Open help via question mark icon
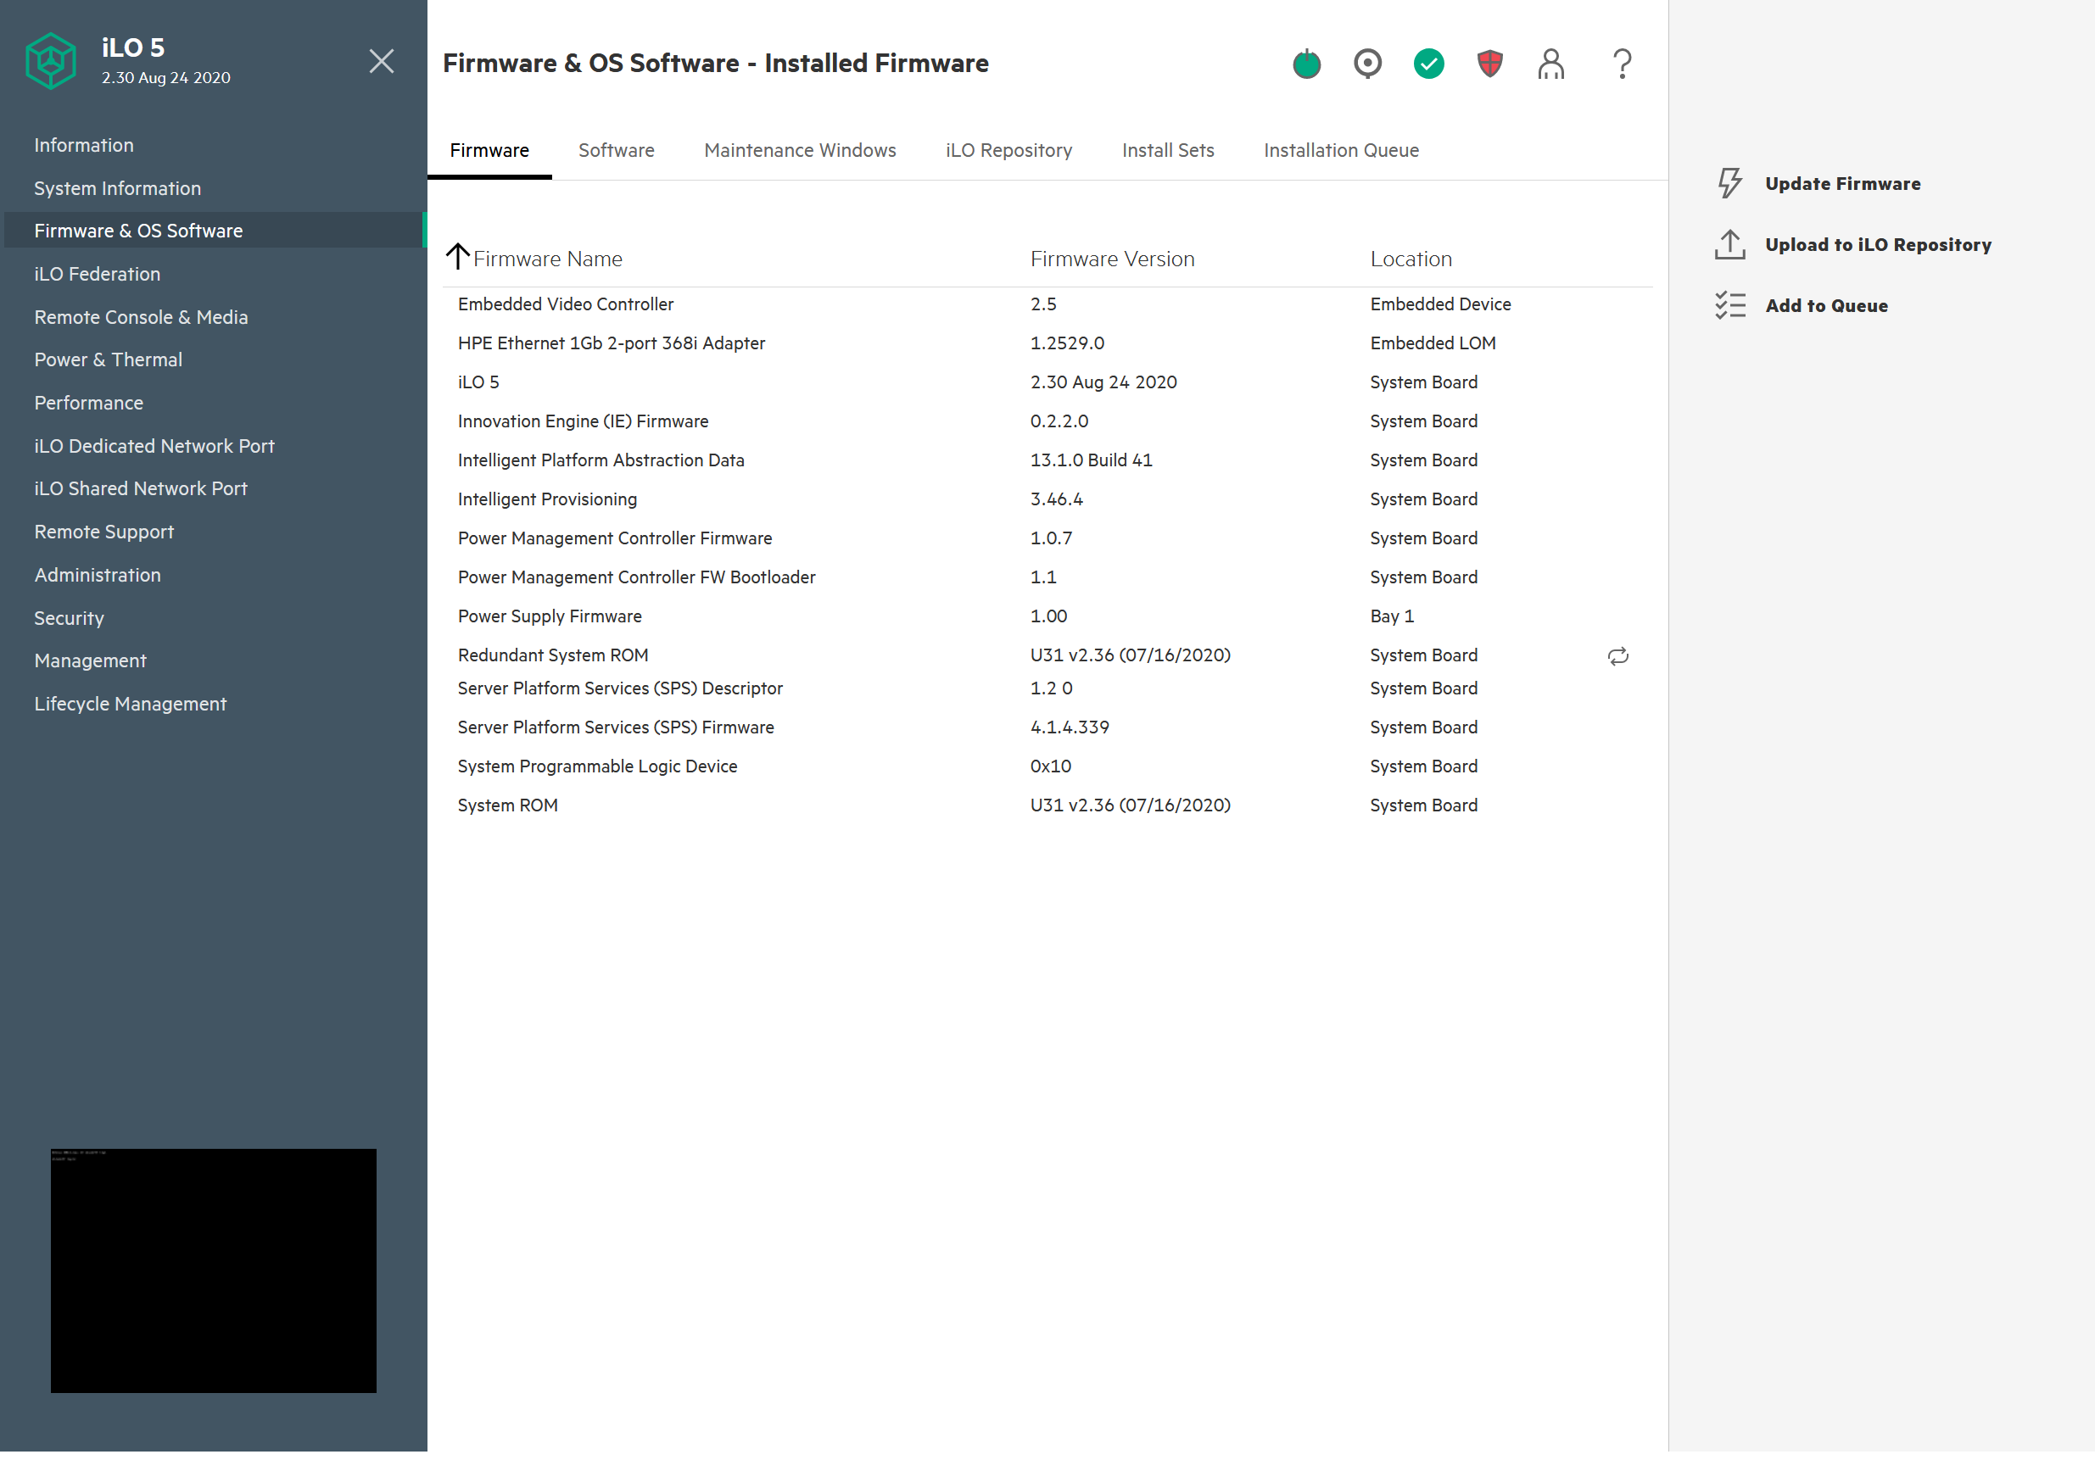The height and width of the screenshot is (1460, 2095). pyautogui.click(x=1622, y=64)
